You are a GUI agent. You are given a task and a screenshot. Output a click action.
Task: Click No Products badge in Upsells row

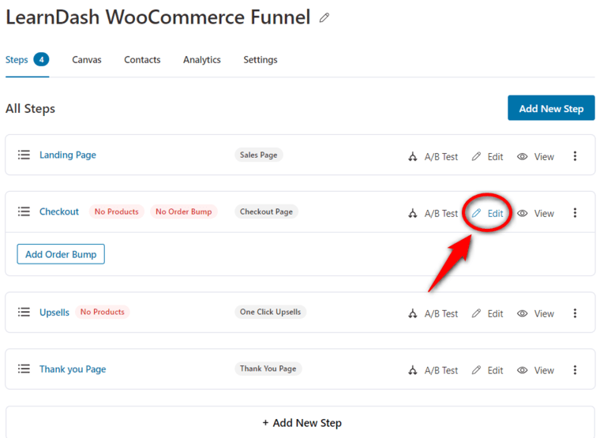[x=102, y=313]
